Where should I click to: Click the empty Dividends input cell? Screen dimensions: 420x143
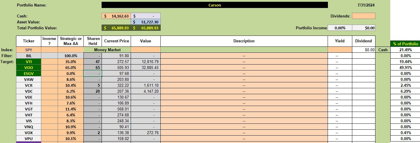point(364,16)
